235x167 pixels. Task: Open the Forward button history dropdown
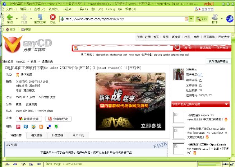(x=31, y=19)
